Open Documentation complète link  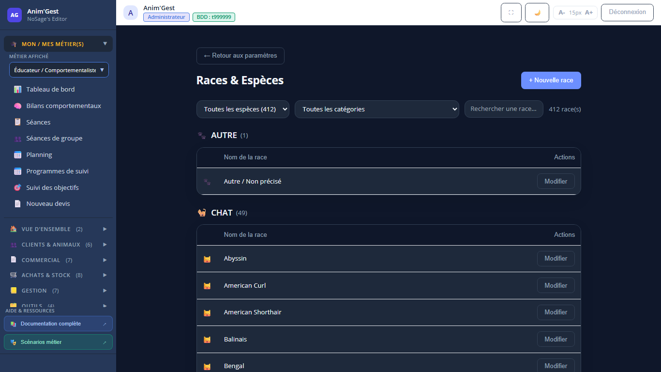58,324
